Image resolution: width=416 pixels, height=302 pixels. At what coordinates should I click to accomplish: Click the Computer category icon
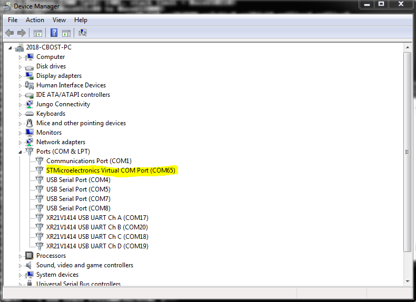pos(29,57)
